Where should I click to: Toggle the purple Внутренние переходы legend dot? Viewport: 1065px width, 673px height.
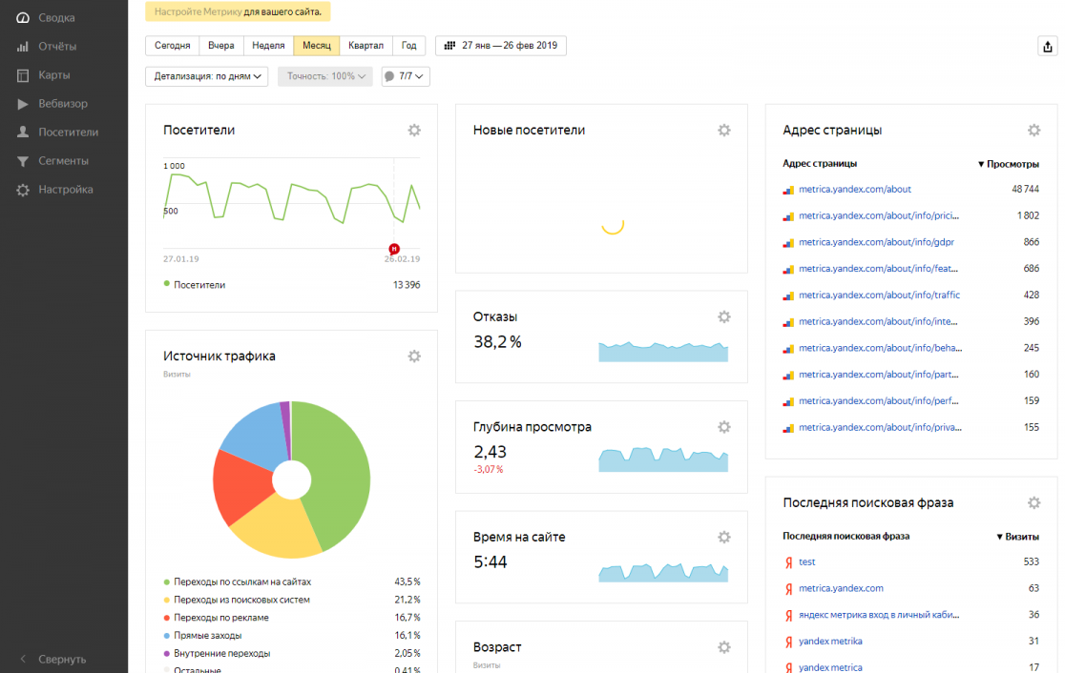click(167, 654)
